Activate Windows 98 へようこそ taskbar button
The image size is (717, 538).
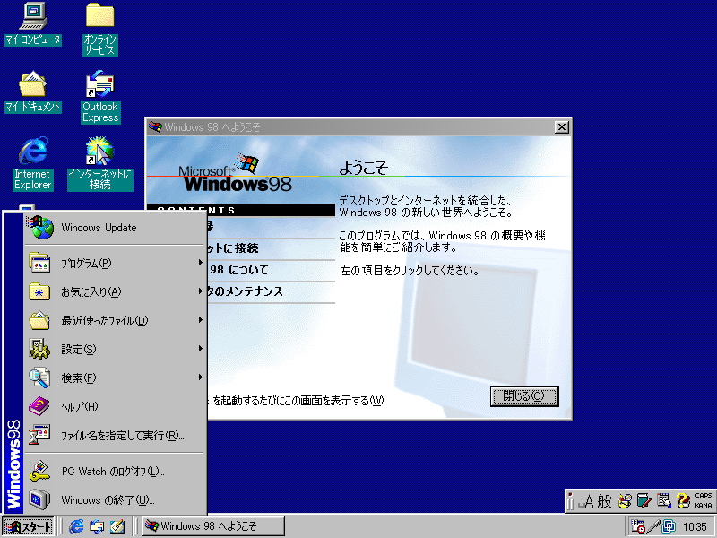point(212,526)
